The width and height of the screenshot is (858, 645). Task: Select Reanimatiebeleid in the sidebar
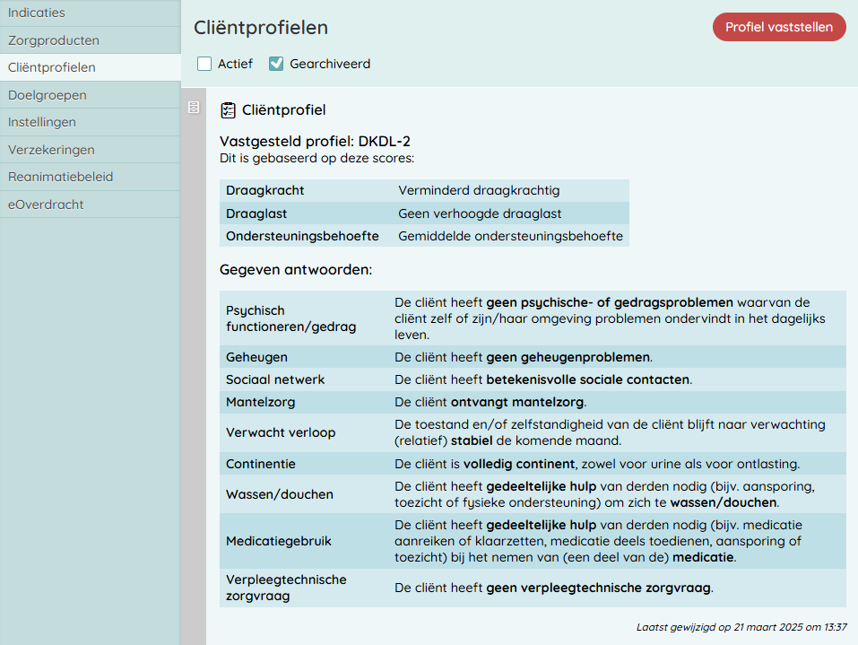(61, 177)
